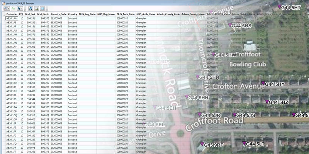Open the text font style tool
Image resolution: width=309 pixels, height=154 pixels.
pyautogui.click(x=31, y=8)
